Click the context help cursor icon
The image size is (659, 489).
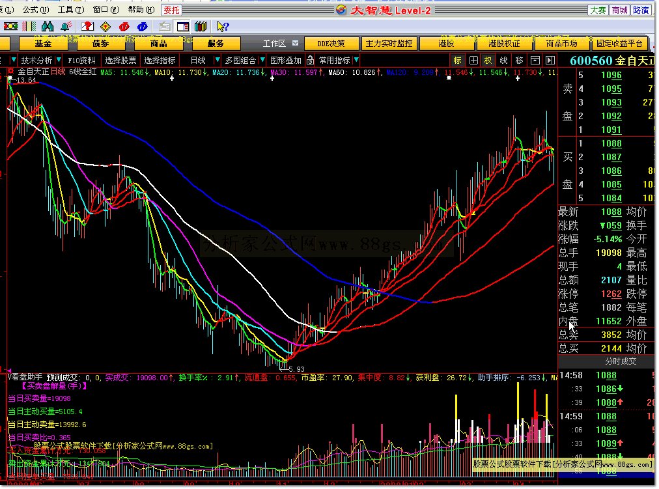coord(223,27)
